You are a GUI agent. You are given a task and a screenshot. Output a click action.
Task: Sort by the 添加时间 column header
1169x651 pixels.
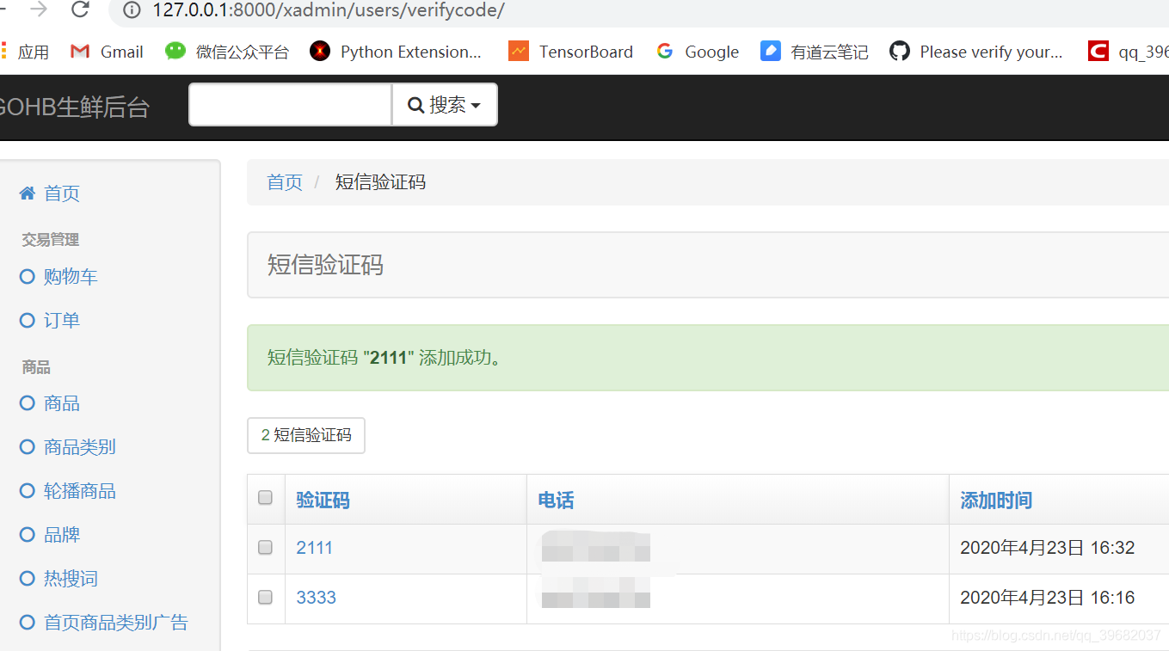click(996, 500)
